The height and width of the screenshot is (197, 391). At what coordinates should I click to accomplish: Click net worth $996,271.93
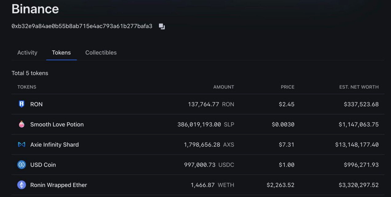(x=361, y=165)
